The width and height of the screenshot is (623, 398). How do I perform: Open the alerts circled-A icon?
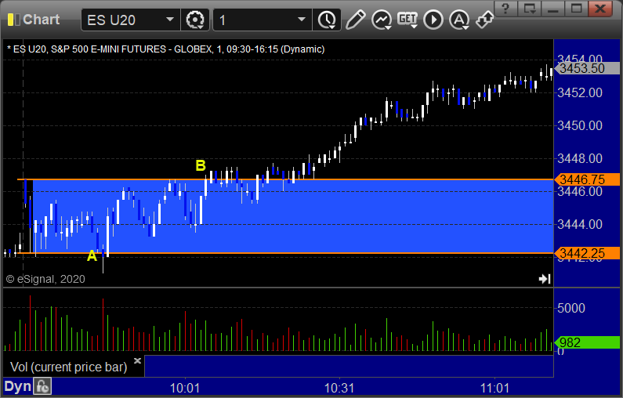click(459, 20)
